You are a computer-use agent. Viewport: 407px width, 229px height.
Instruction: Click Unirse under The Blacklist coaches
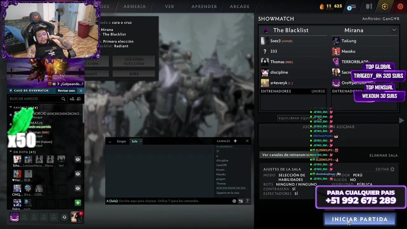[x=318, y=91]
